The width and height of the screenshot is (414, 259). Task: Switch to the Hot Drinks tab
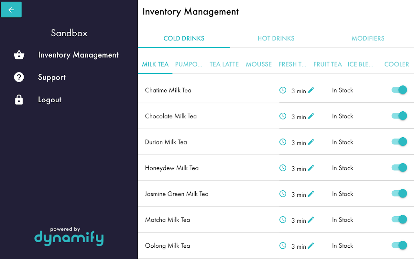point(276,39)
